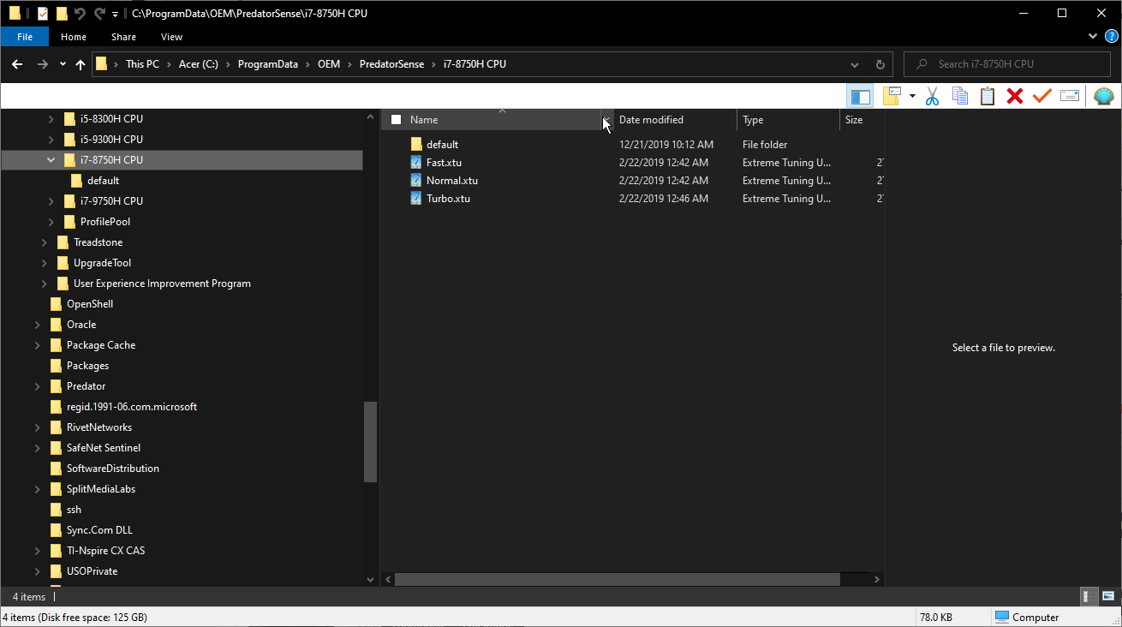Tick the select-all checkbox beside Name
1122x627 pixels.
pyautogui.click(x=396, y=120)
